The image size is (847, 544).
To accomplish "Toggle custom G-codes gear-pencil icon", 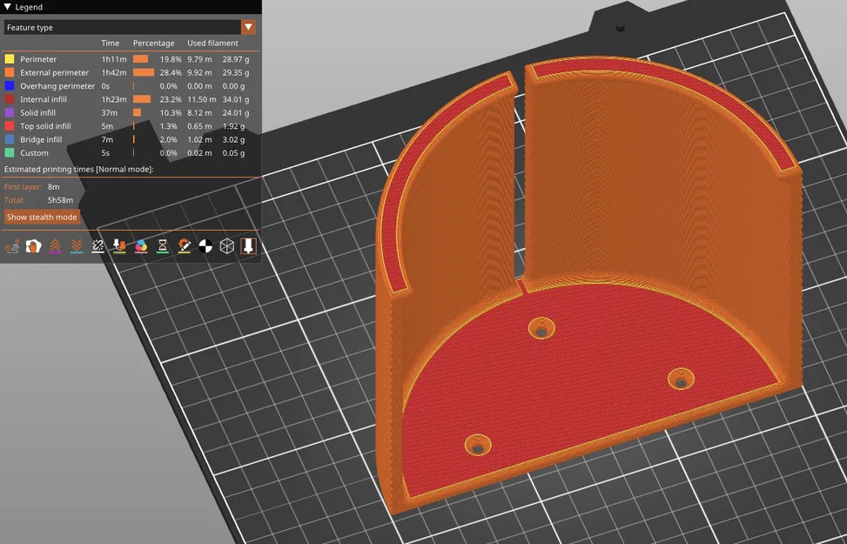I will click(x=185, y=246).
